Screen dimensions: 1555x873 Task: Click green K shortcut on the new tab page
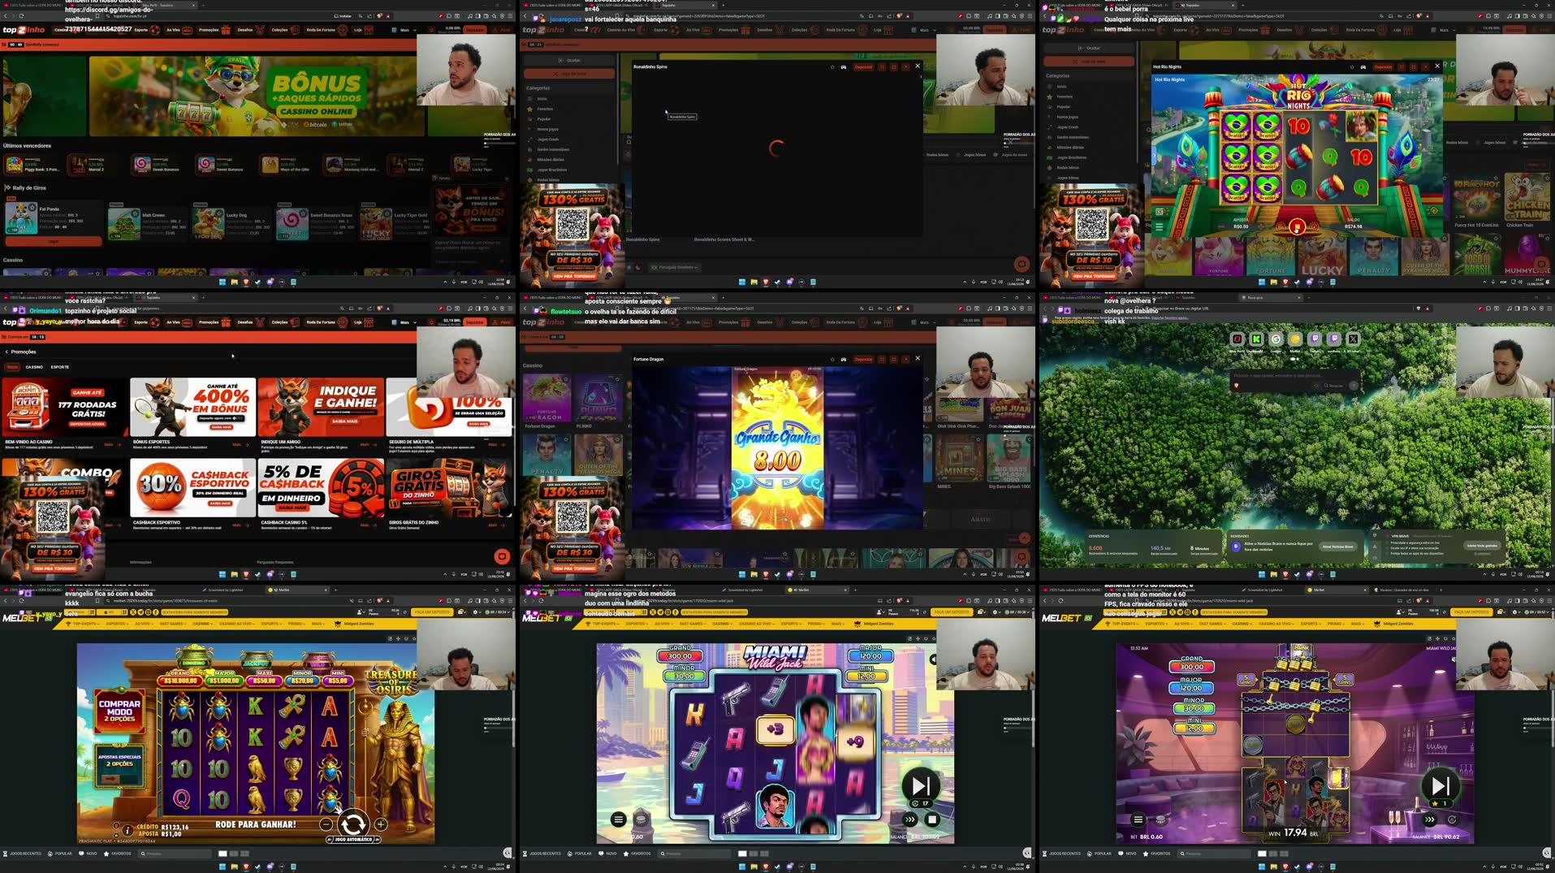1256,339
